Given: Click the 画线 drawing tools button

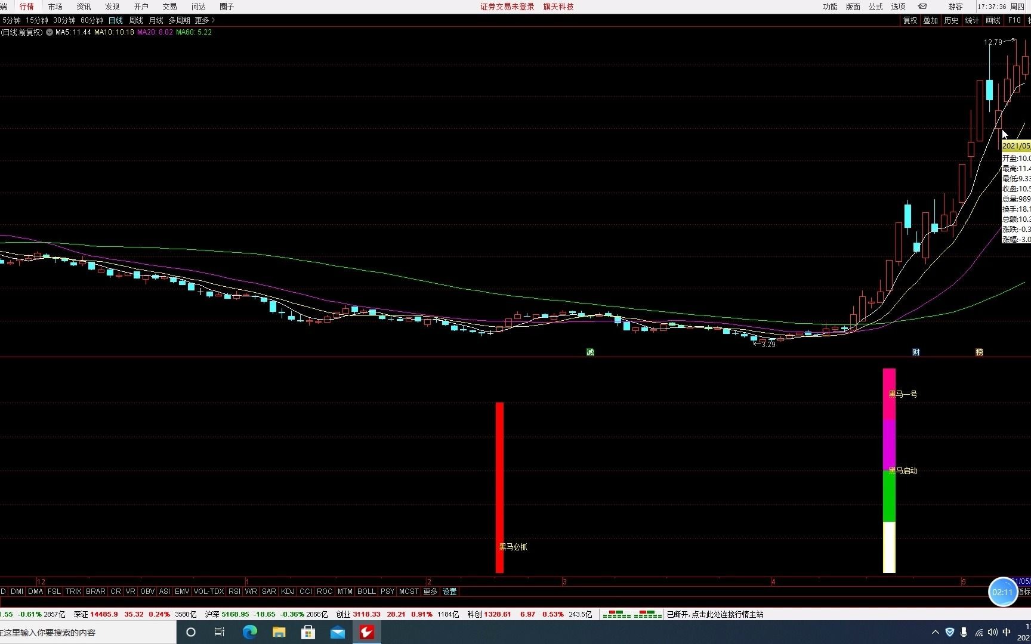Looking at the screenshot, I should 993,20.
